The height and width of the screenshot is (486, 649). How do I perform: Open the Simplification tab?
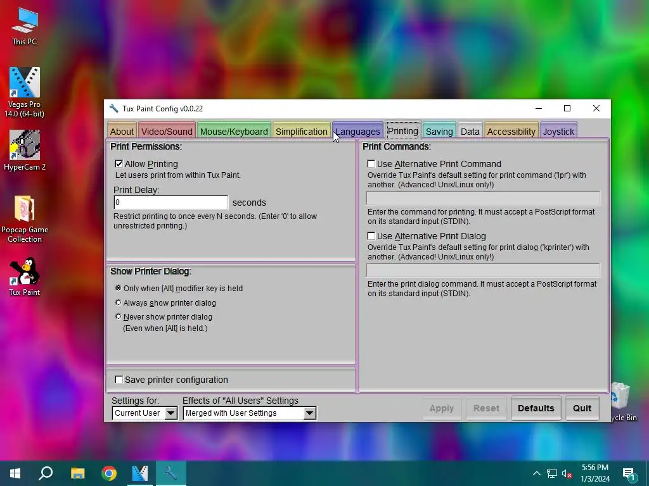[301, 131]
